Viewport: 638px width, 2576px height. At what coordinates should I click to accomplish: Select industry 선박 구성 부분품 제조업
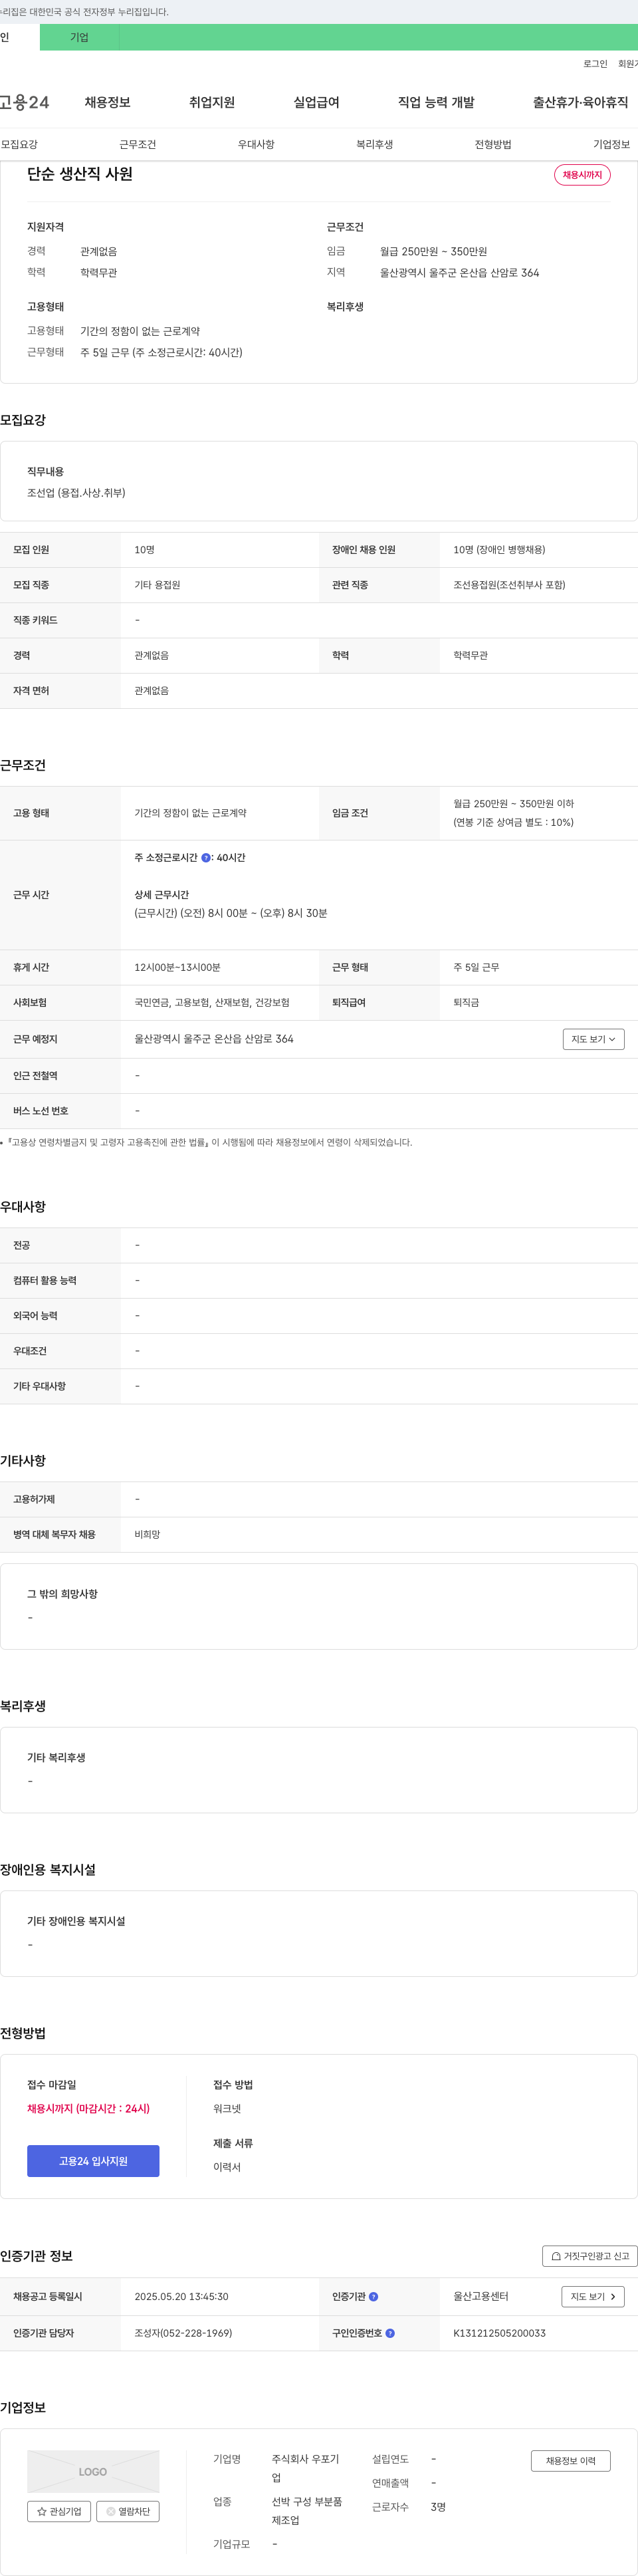tap(307, 2511)
